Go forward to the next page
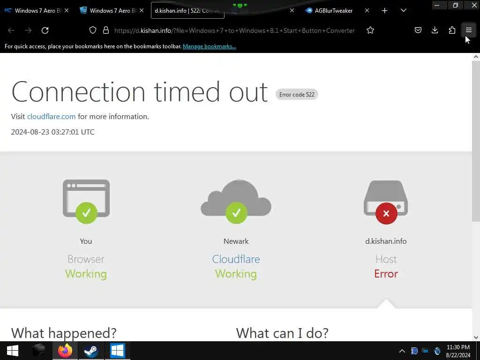The height and width of the screenshot is (360, 480). 28,30
